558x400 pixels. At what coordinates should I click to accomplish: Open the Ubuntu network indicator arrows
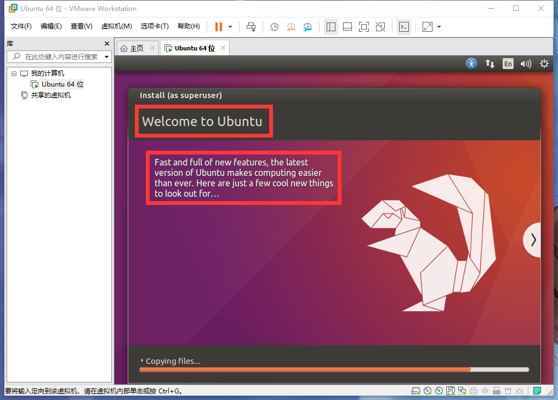(x=490, y=64)
